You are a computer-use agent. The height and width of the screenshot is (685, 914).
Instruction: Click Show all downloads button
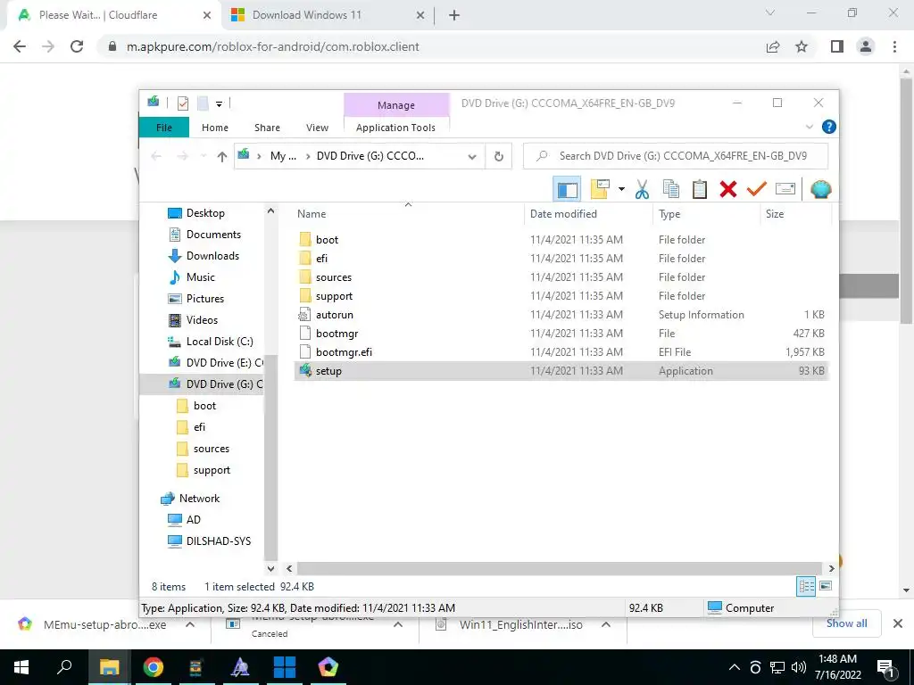(846, 623)
